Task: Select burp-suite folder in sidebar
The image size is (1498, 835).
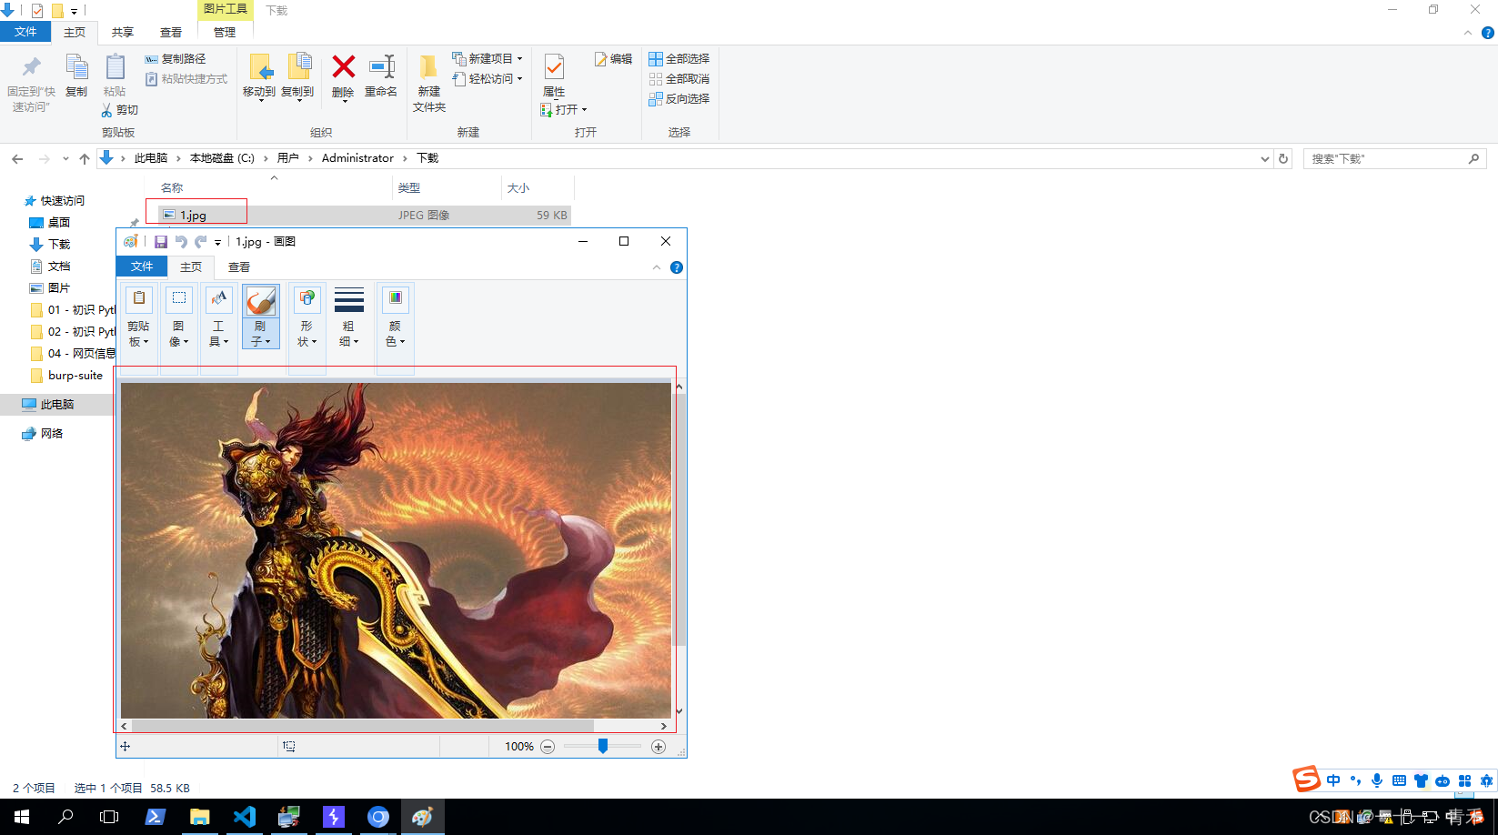Action: 75,376
